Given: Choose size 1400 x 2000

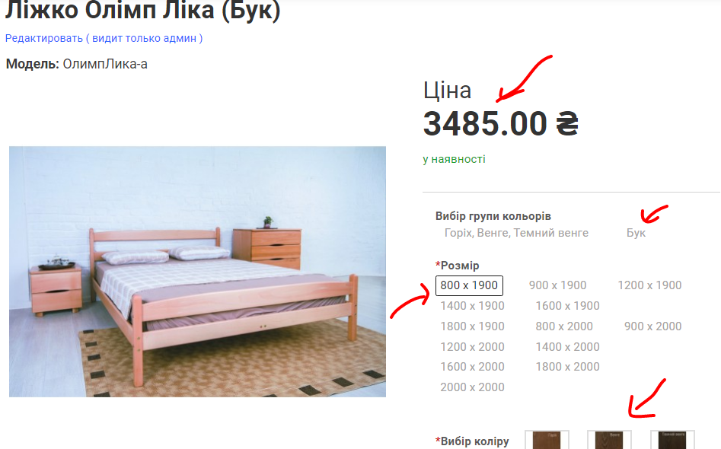Looking at the screenshot, I should click(x=567, y=347).
